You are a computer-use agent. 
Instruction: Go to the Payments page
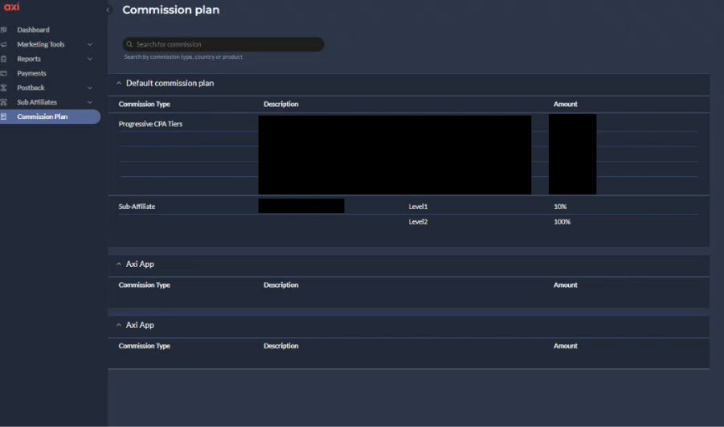[x=32, y=73]
